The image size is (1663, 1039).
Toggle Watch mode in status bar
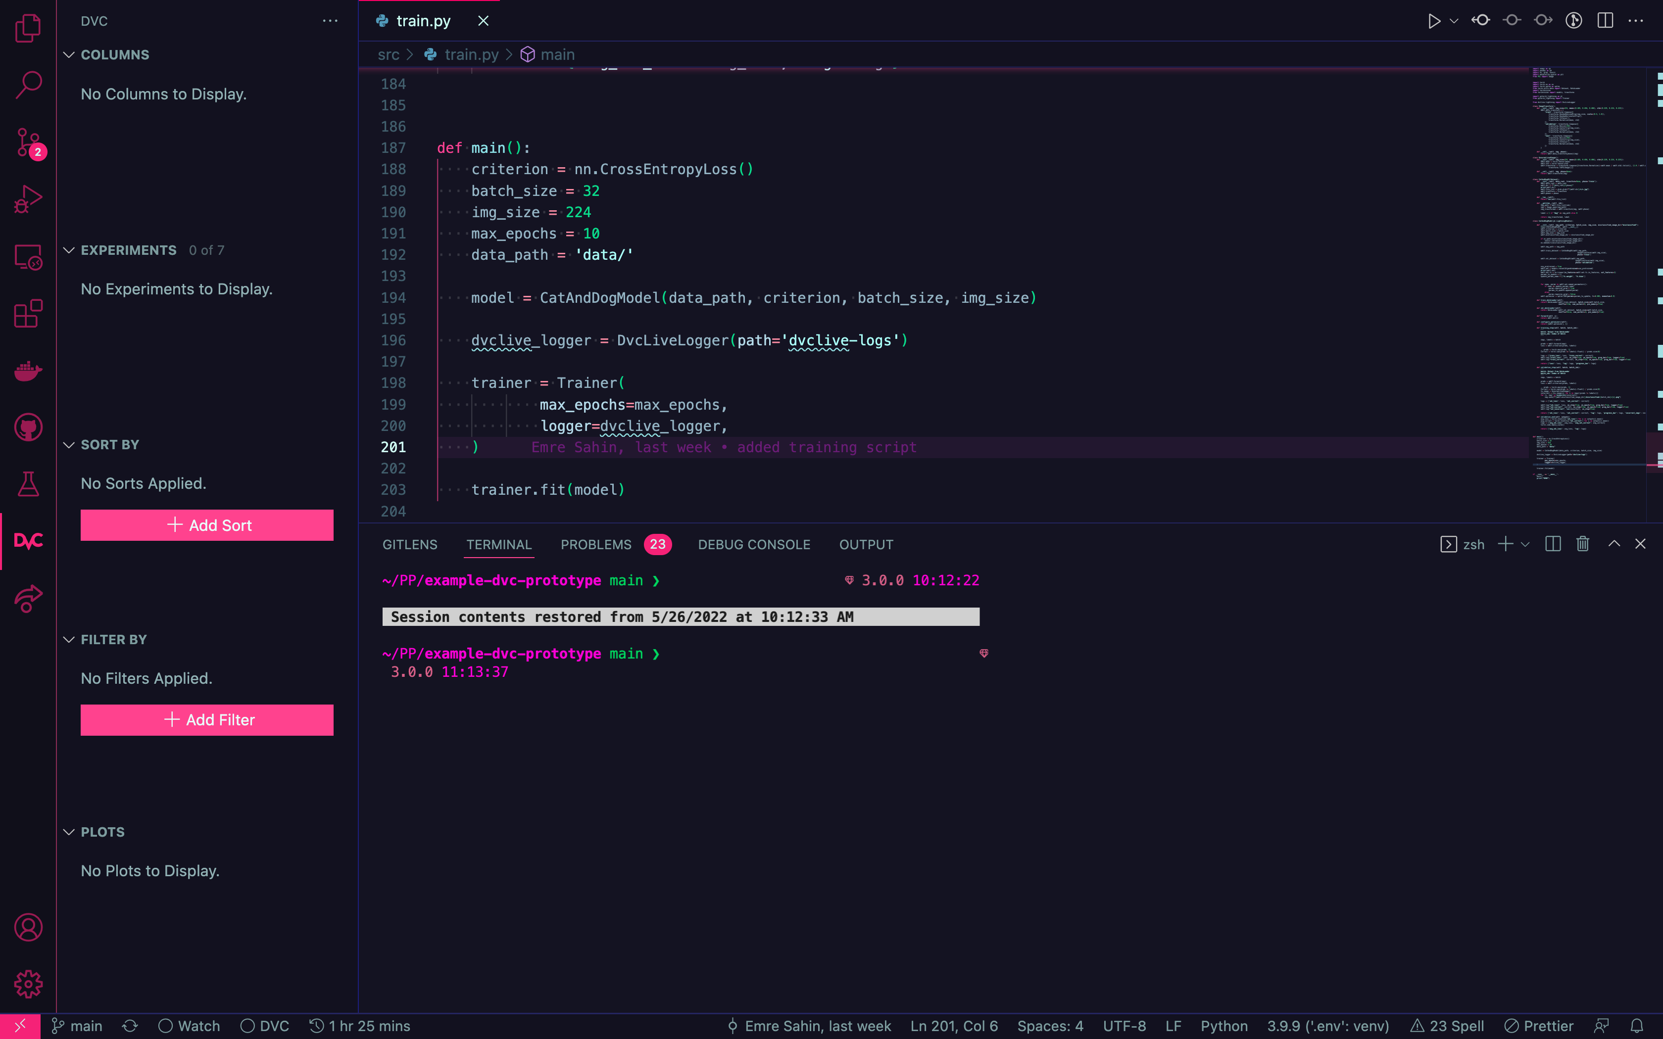(190, 1026)
